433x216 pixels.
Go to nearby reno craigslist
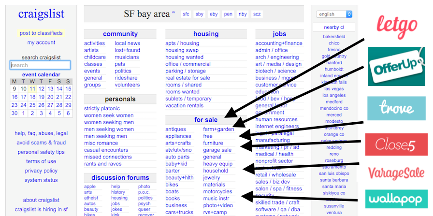[x=334, y=154]
